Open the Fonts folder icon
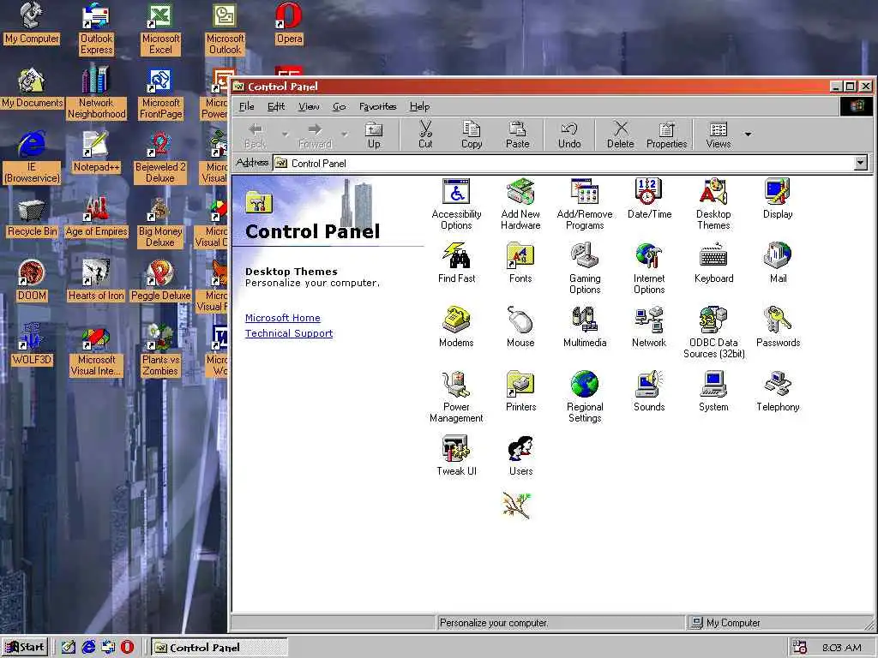878x658 pixels. 520,264
